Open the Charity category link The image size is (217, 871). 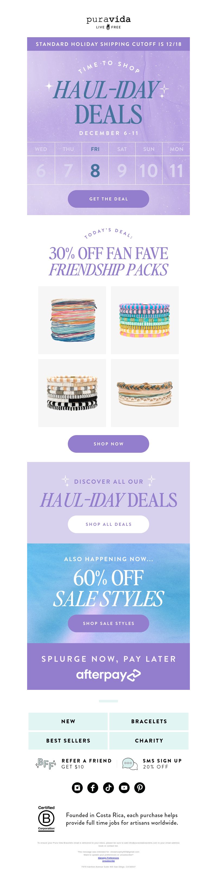pyautogui.click(x=149, y=740)
